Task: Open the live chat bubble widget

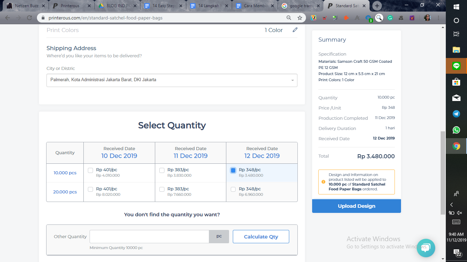Action: point(426,248)
